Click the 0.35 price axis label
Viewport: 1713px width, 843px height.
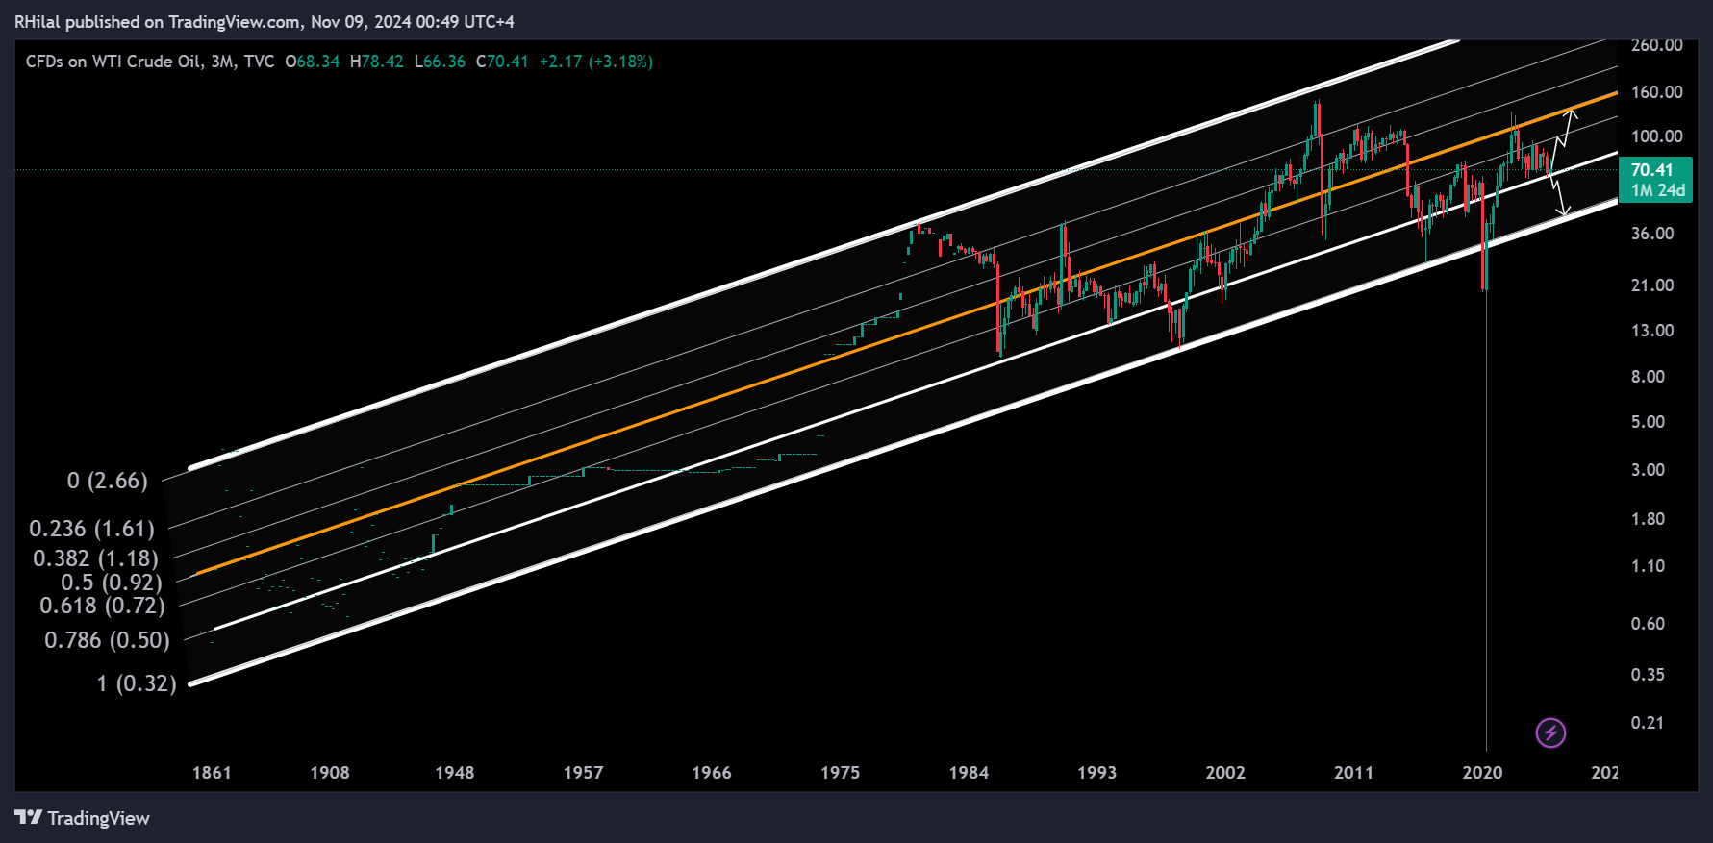coord(1648,675)
